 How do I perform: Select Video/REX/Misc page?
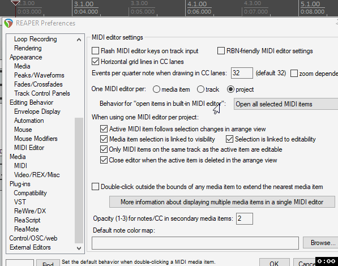point(37,175)
